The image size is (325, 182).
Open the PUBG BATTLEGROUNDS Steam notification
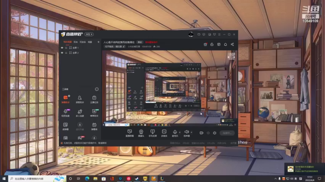[x=304, y=169]
